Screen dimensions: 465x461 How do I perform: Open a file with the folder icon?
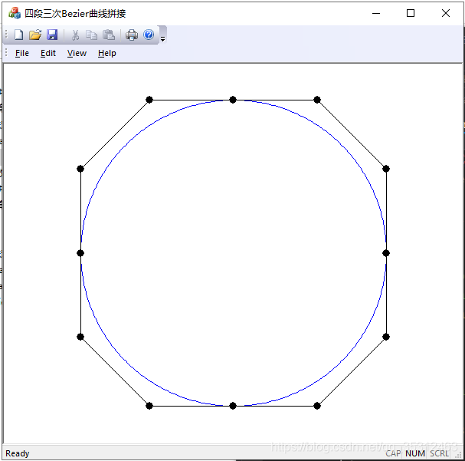point(35,35)
